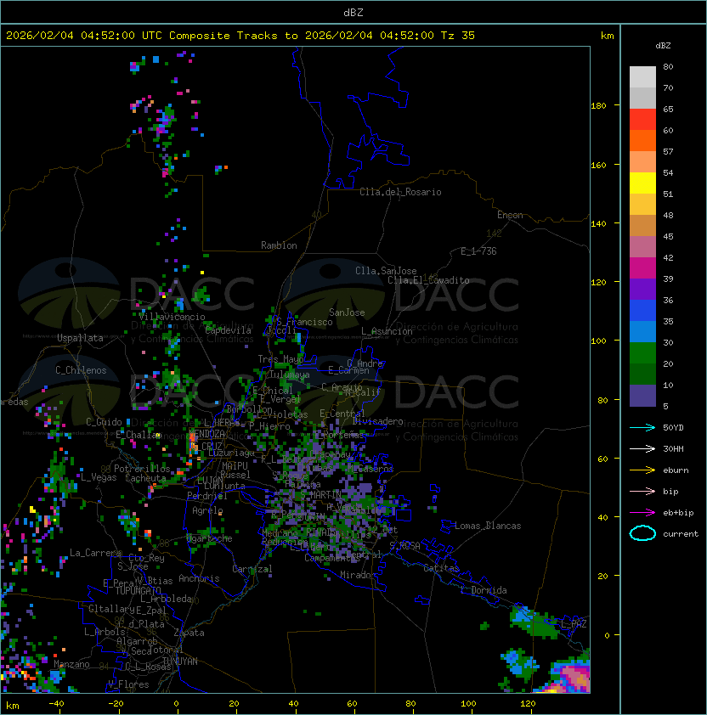The image size is (707, 715).
Task: Click the Capdevila place label
Action: point(229,330)
